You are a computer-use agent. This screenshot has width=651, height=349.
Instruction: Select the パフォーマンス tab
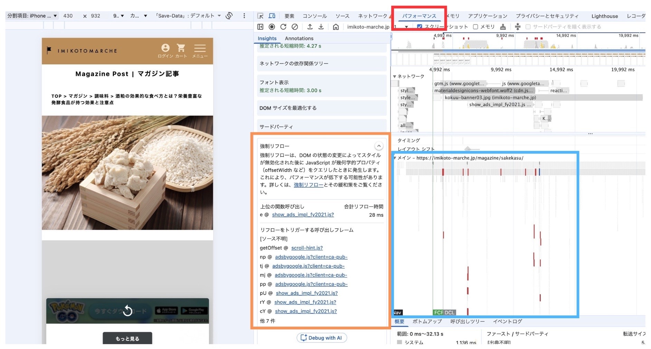[419, 16]
